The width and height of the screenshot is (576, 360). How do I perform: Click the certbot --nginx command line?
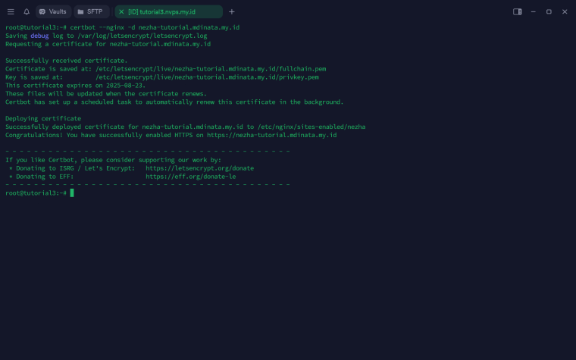(x=155, y=27)
